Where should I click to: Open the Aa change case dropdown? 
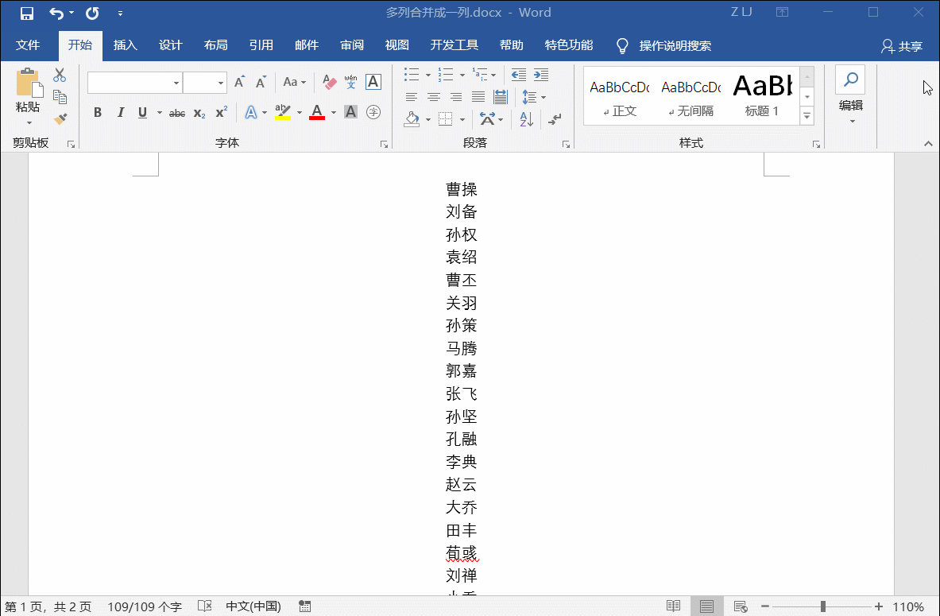294,82
